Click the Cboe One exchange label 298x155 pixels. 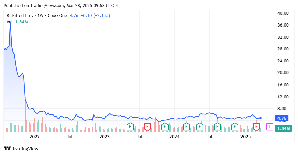(x=57, y=16)
